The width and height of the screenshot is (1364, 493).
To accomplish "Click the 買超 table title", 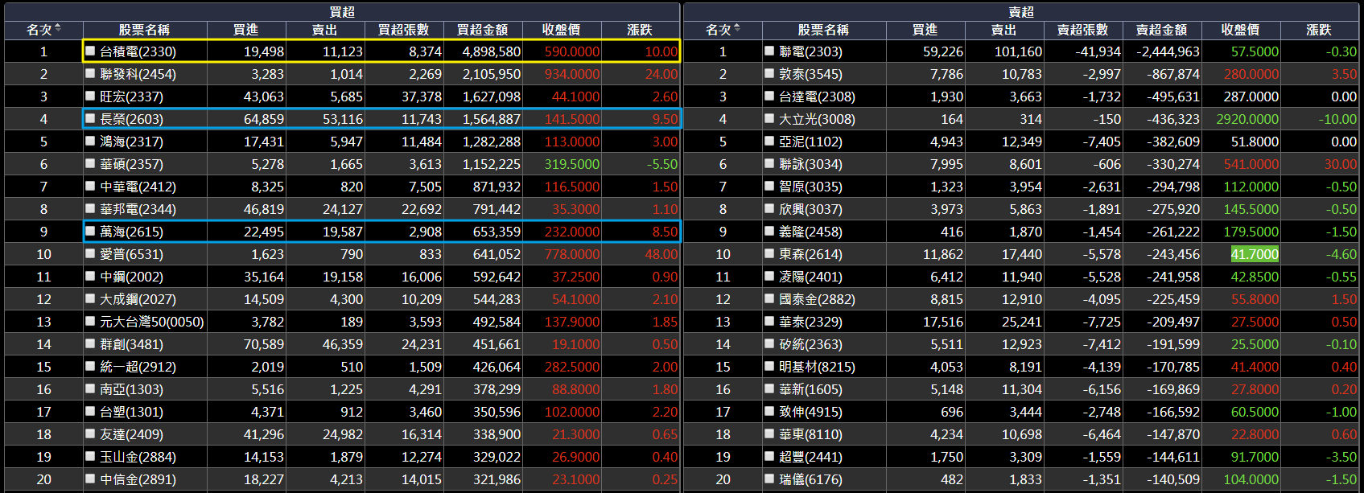I will 342,11.
